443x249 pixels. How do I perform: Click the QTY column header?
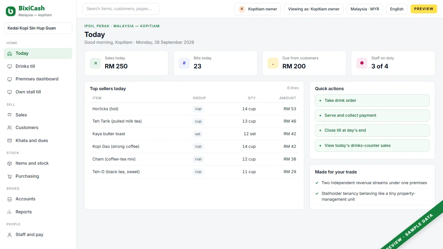[x=252, y=98]
